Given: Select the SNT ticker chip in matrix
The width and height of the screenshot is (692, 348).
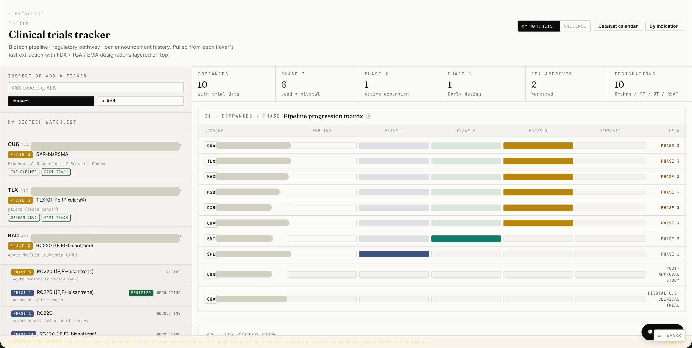Looking at the screenshot, I should click(x=211, y=239).
